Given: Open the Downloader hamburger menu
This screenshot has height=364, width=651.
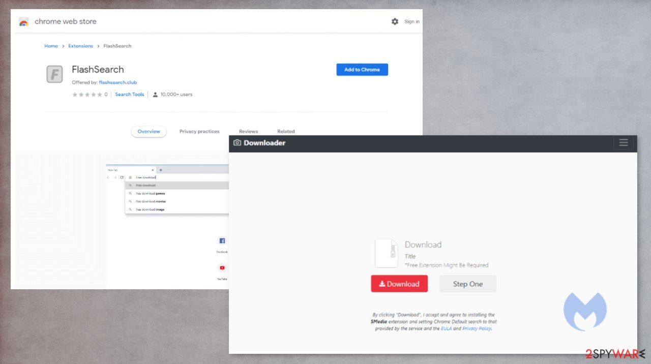Looking at the screenshot, I should click(x=624, y=143).
